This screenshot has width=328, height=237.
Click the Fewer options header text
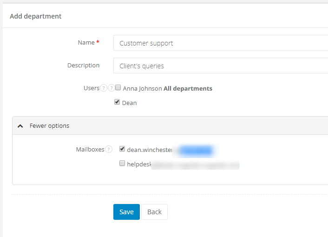coord(49,126)
